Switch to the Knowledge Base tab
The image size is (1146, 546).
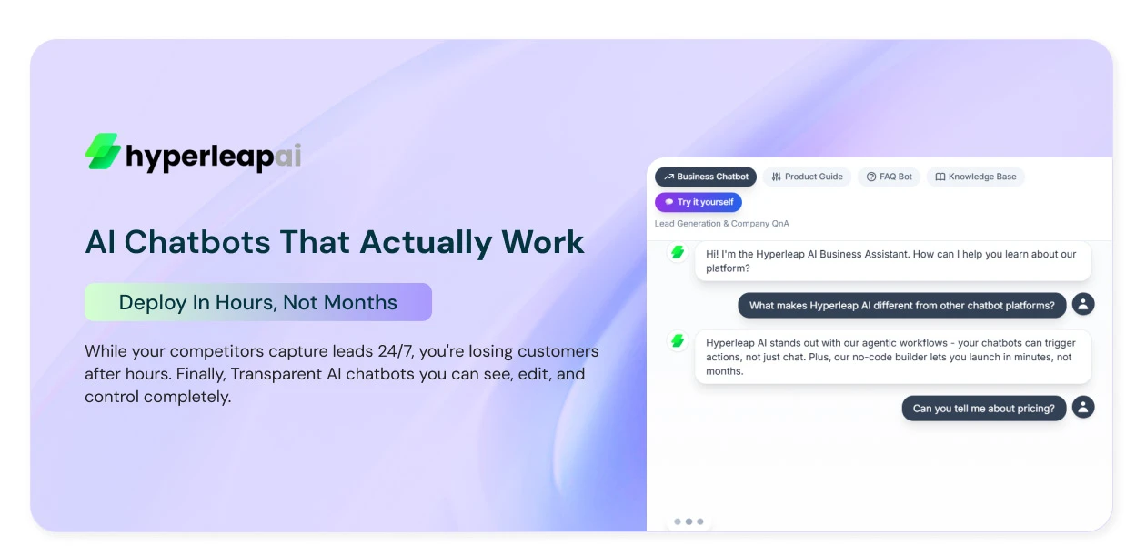975,177
